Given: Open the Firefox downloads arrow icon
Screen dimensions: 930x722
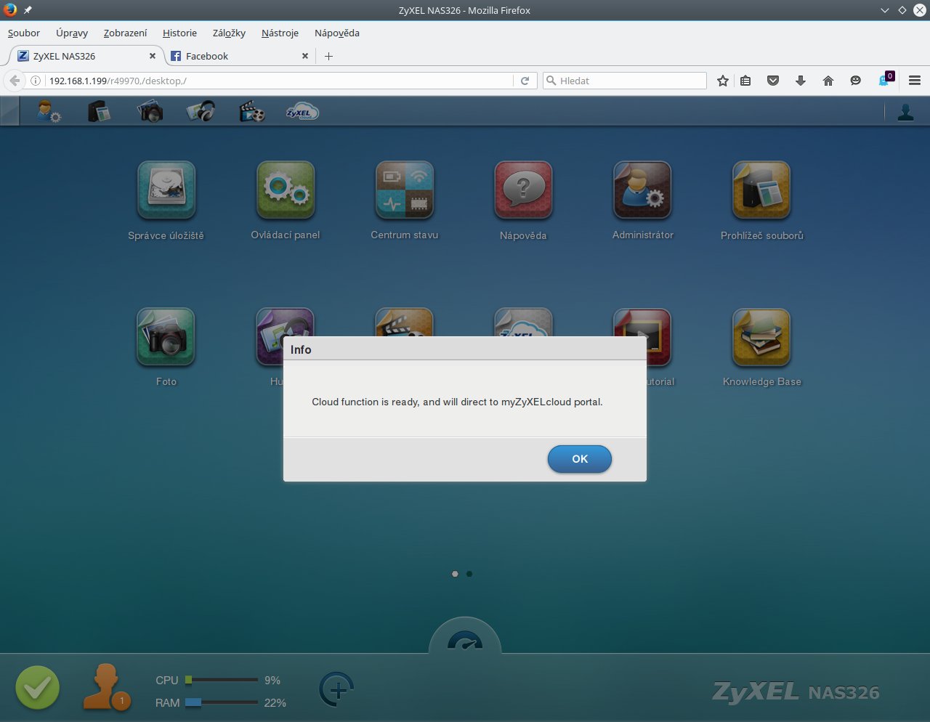Looking at the screenshot, I should click(801, 81).
